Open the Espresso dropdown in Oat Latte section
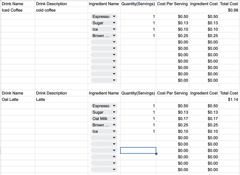240x175 pixels. click(114, 106)
